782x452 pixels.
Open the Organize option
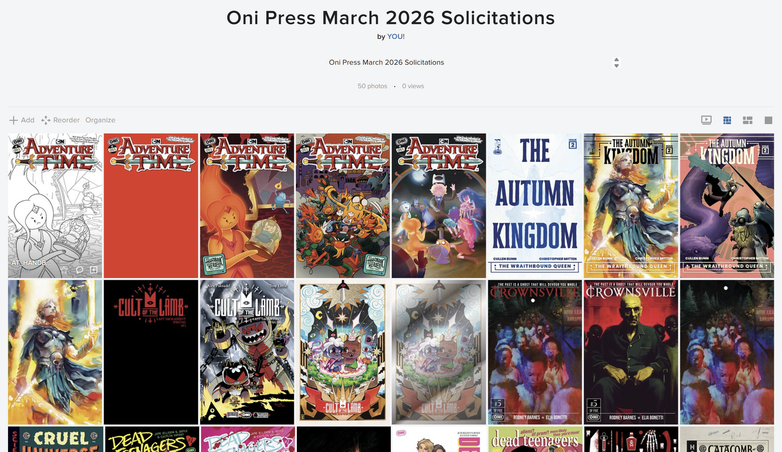coord(100,120)
